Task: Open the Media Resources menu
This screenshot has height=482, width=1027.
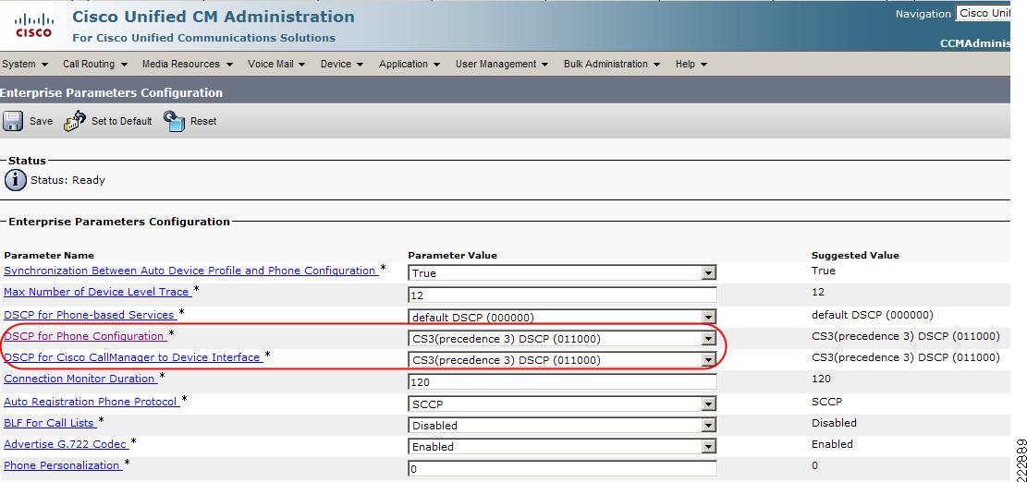Action: pyautogui.click(x=188, y=64)
